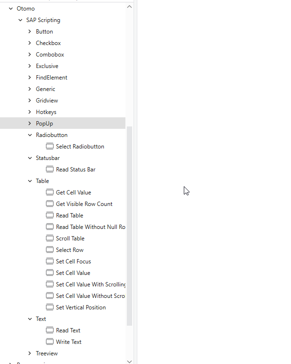Collapse the Statusbar category
This screenshot has width=291, height=364.
click(30, 158)
